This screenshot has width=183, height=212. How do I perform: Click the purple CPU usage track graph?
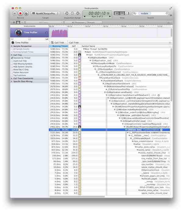59,33
